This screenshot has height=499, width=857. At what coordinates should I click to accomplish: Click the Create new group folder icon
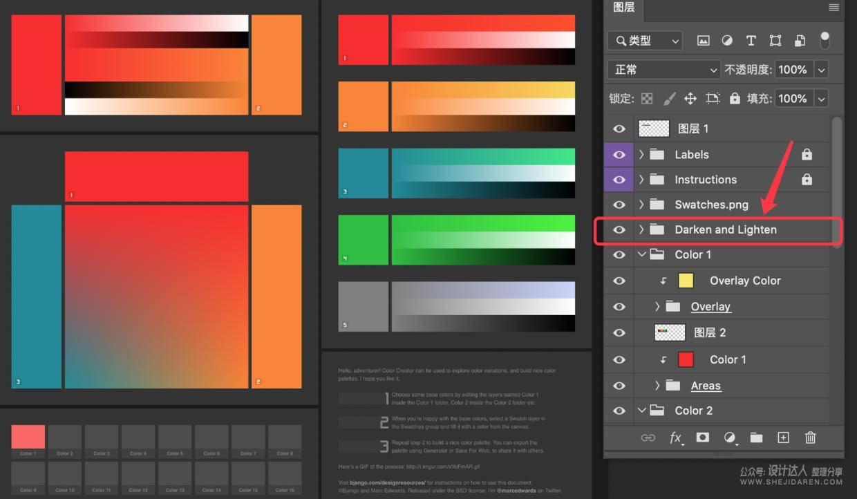coord(756,437)
